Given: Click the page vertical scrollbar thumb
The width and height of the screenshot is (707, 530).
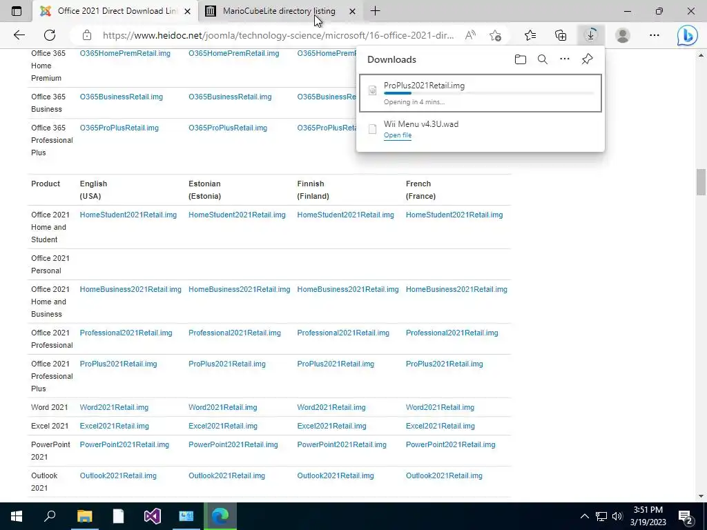Looking at the screenshot, I should point(701,181).
